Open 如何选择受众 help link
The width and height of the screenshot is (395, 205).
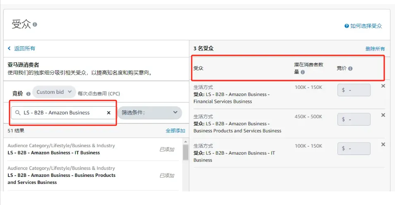point(363,26)
